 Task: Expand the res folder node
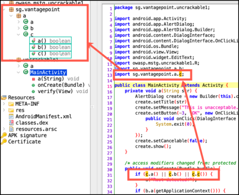tap(4, 110)
